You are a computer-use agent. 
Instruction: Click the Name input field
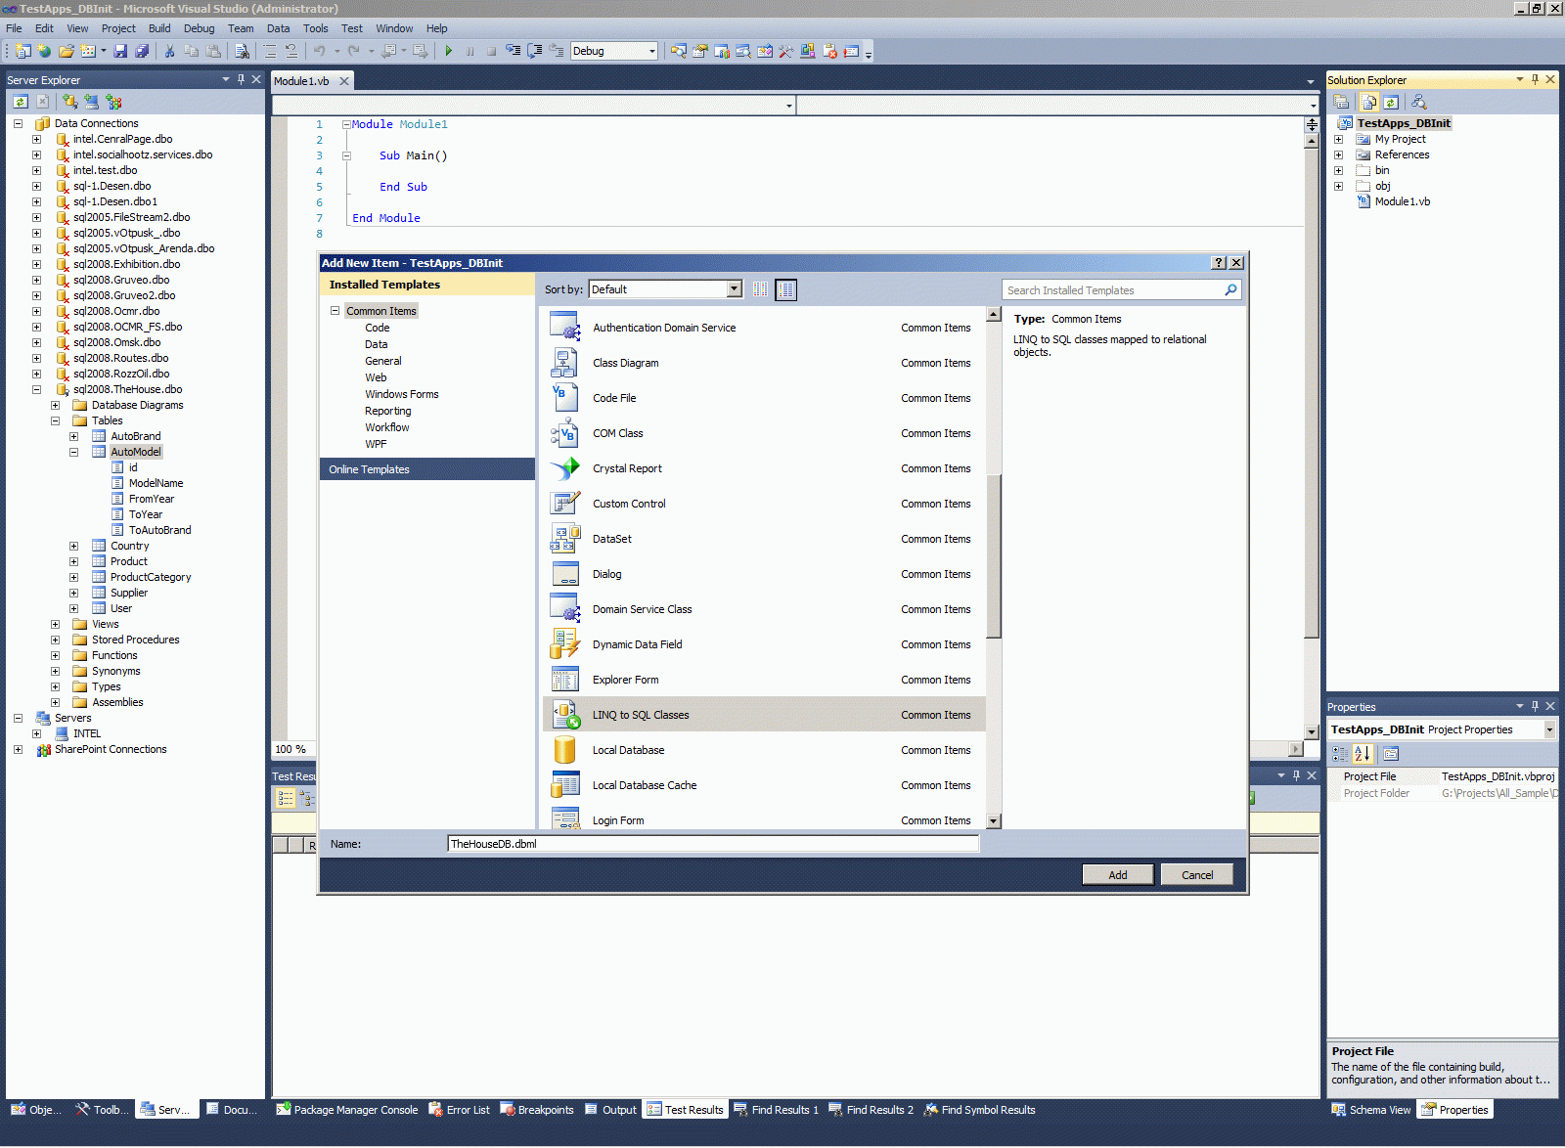point(713,844)
